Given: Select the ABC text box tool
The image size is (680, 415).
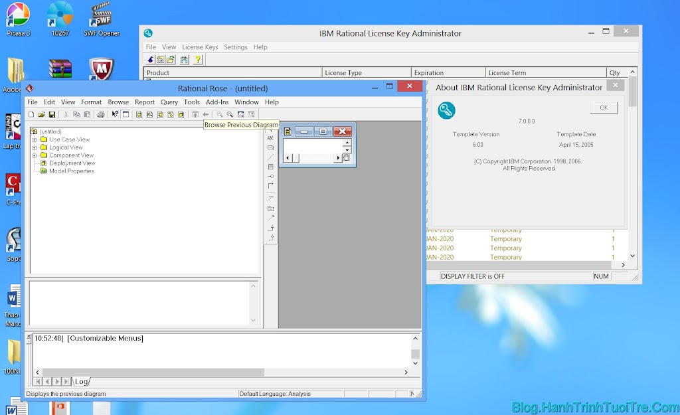Looking at the screenshot, I should point(271,138).
